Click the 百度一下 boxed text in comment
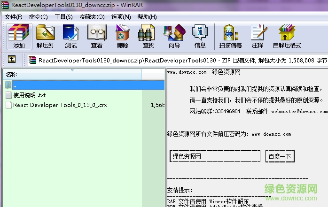The height and width of the screenshot is (207, 328). [x=280, y=156]
